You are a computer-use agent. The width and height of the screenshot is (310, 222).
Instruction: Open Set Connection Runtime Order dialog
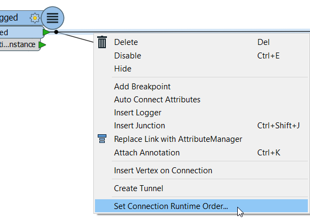pos(201,206)
